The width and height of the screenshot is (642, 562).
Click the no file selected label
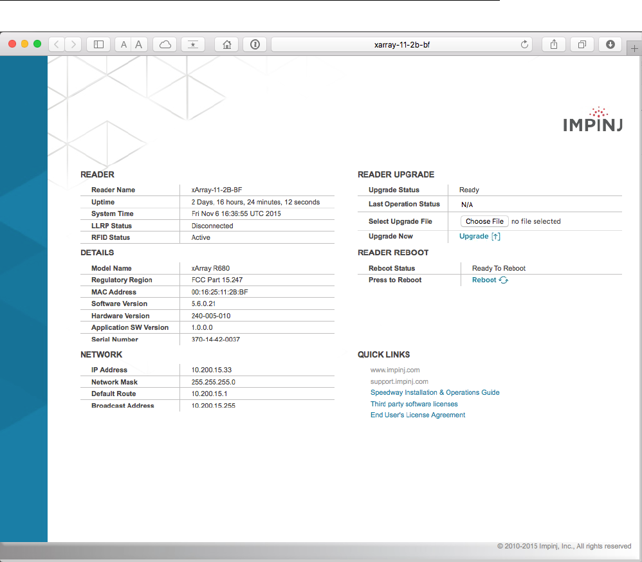536,221
